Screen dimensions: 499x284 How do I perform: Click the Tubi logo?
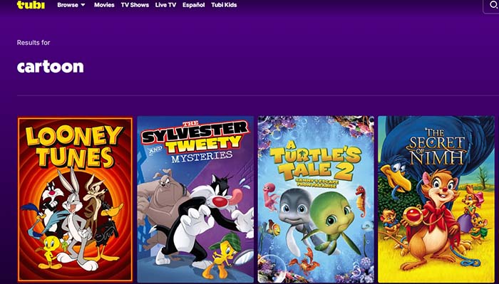(x=31, y=5)
